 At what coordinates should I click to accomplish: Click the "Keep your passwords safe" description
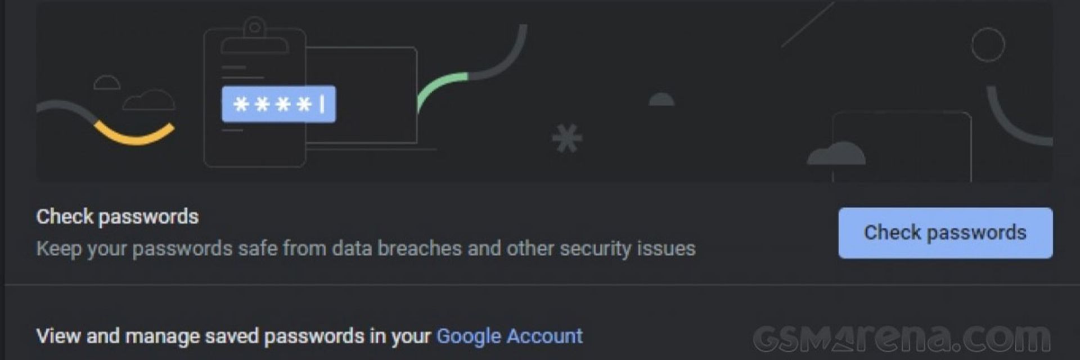pos(366,248)
